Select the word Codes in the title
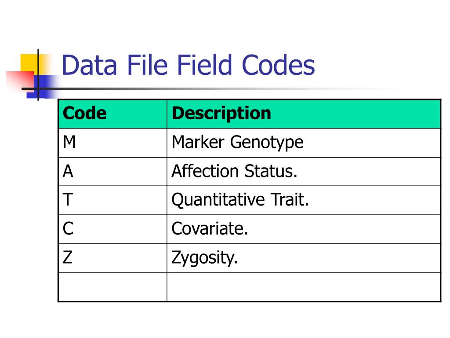This screenshot has width=450, height=338. tap(279, 65)
